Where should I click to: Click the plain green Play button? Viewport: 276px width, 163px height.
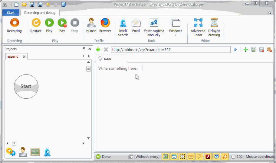(x=49, y=26)
